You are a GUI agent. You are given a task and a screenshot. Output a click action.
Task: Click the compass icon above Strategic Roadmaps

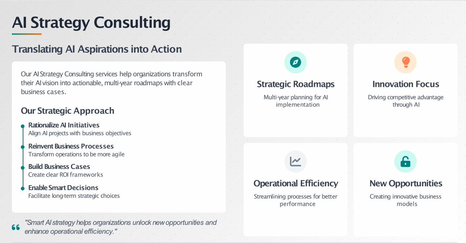tap(296, 62)
